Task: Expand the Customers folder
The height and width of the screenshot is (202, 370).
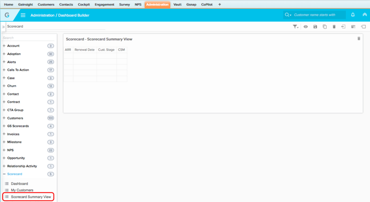Action: tap(4, 118)
